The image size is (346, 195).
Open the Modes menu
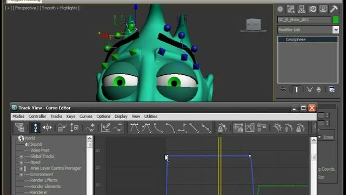pyautogui.click(x=18, y=116)
